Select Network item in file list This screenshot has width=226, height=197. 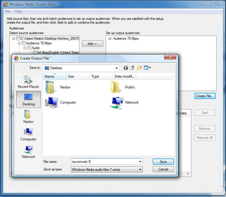pos(124,103)
